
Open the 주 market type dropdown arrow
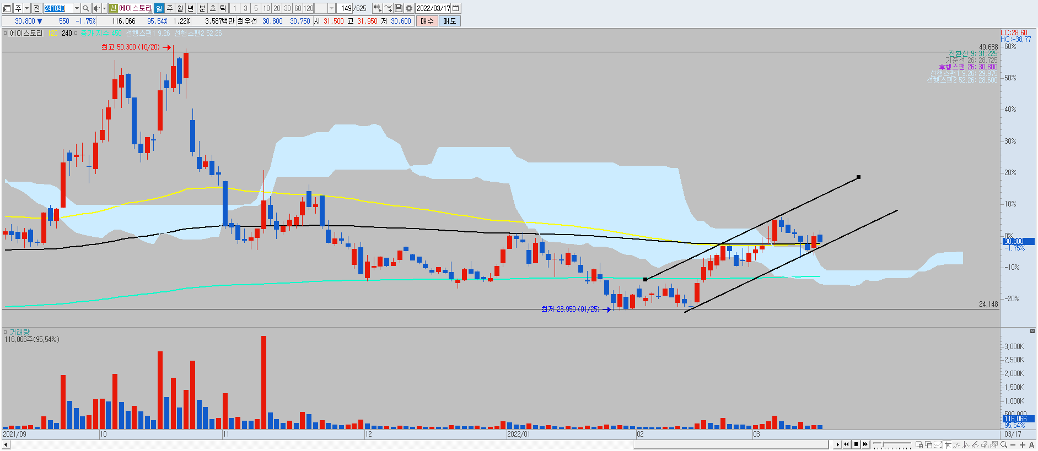[26, 8]
